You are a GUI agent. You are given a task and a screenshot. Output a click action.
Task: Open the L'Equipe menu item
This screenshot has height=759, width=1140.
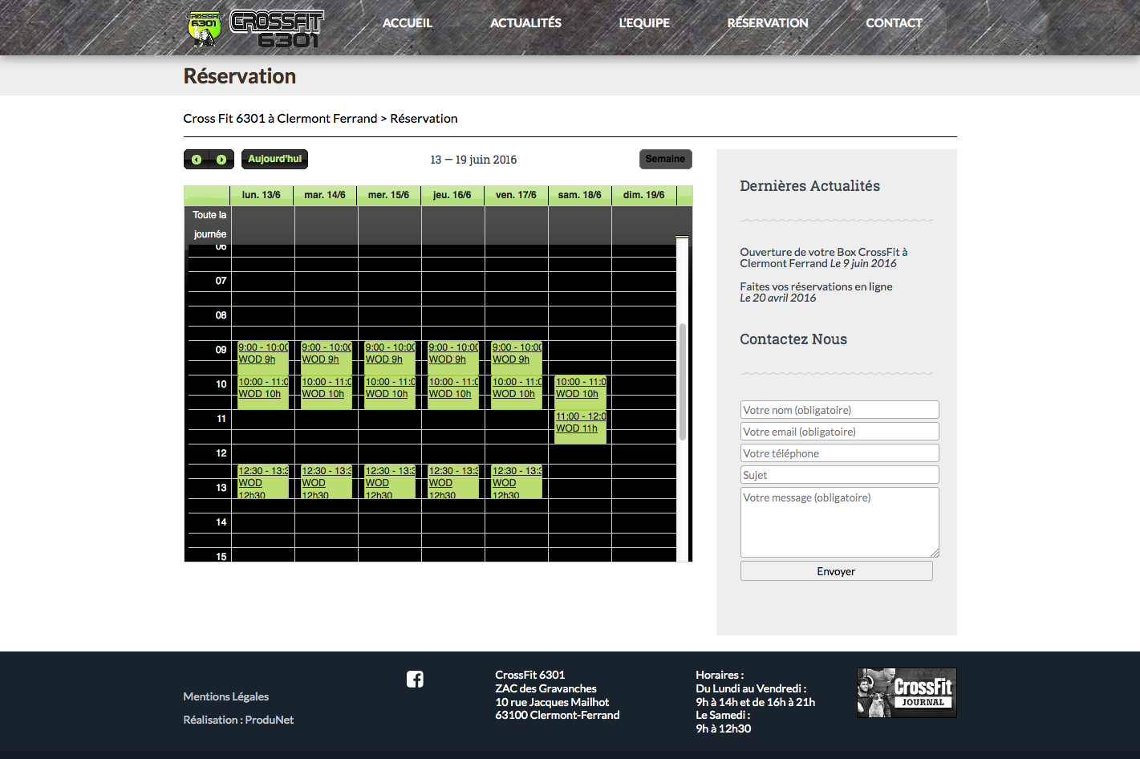(643, 23)
